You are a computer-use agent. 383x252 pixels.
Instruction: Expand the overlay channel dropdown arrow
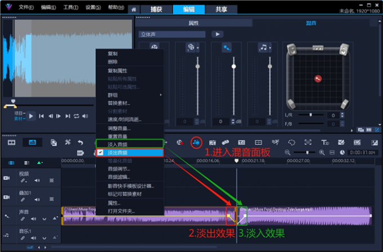(x=198, y=48)
